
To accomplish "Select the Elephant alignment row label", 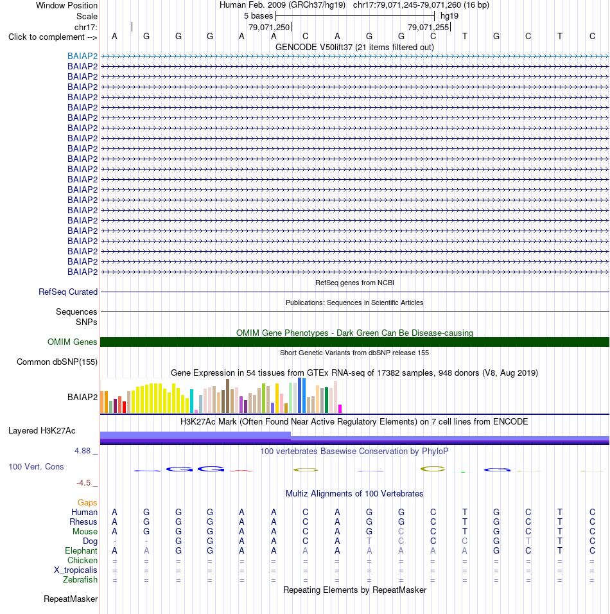I will click(x=81, y=550).
